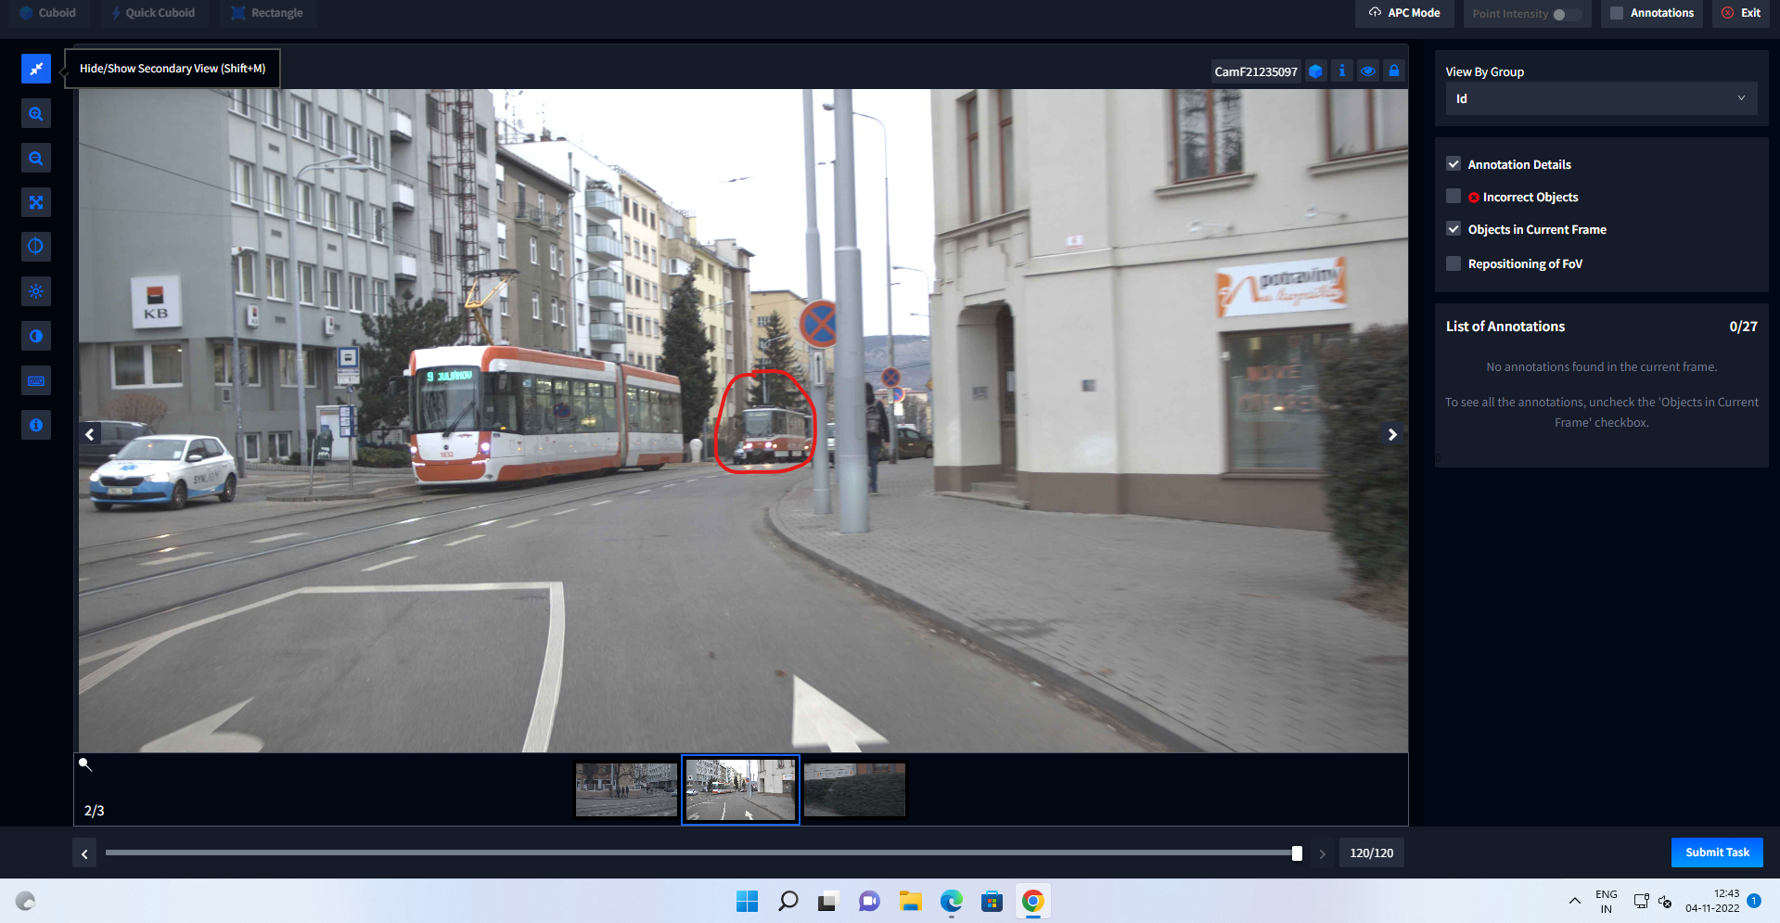This screenshot has width=1780, height=923.
Task: Toggle the eye visibility icon for camera
Action: point(1367,71)
